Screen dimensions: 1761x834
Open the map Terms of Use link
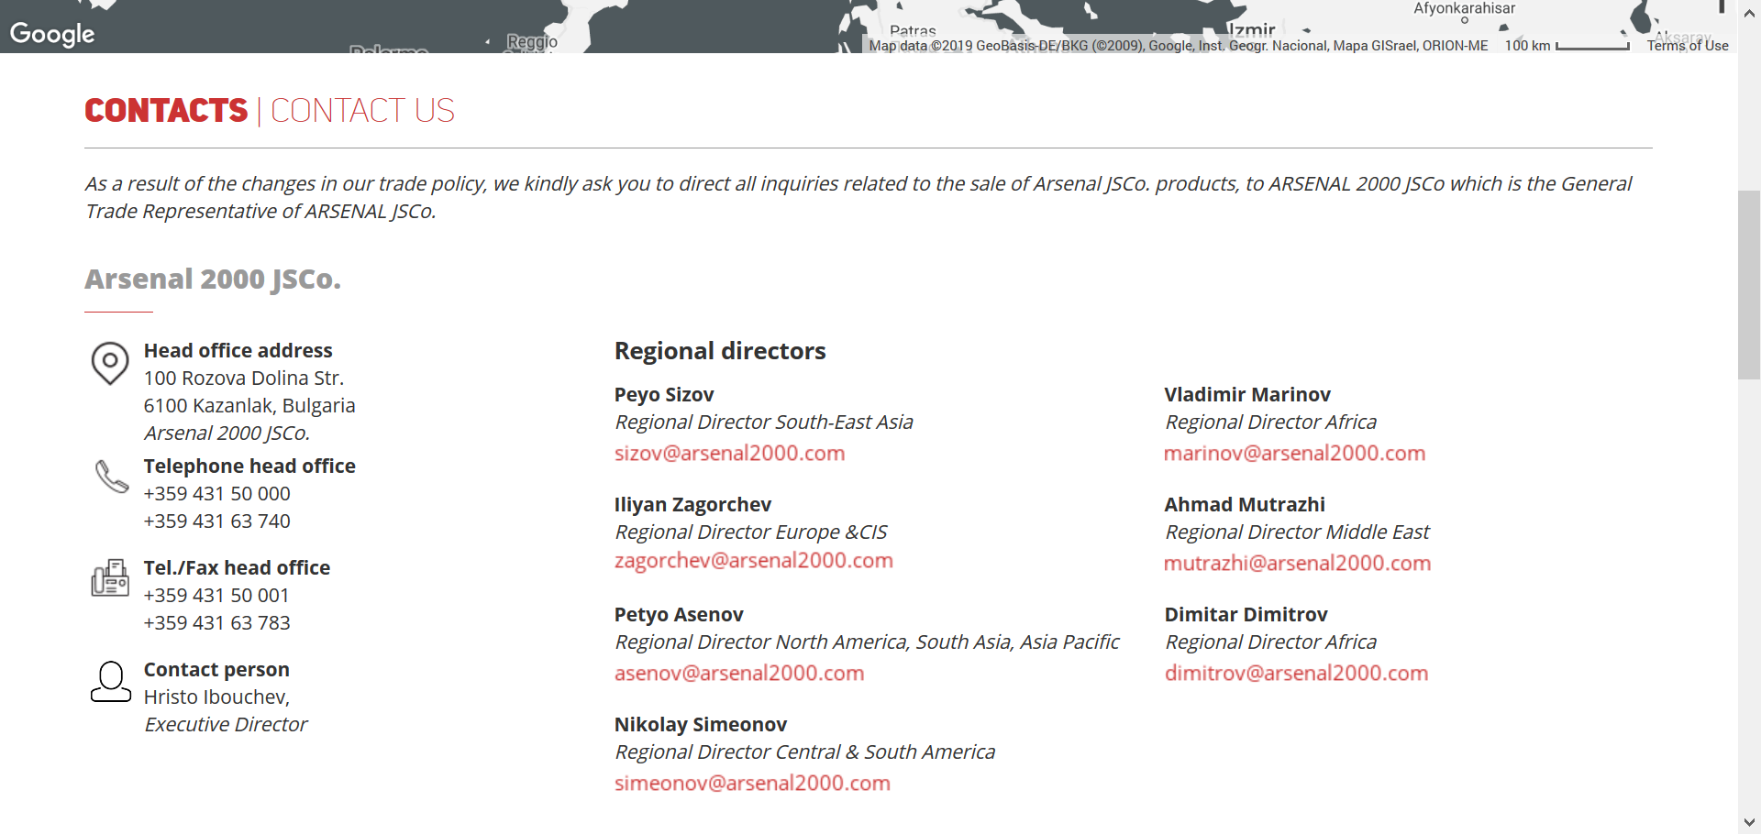pos(1687,45)
